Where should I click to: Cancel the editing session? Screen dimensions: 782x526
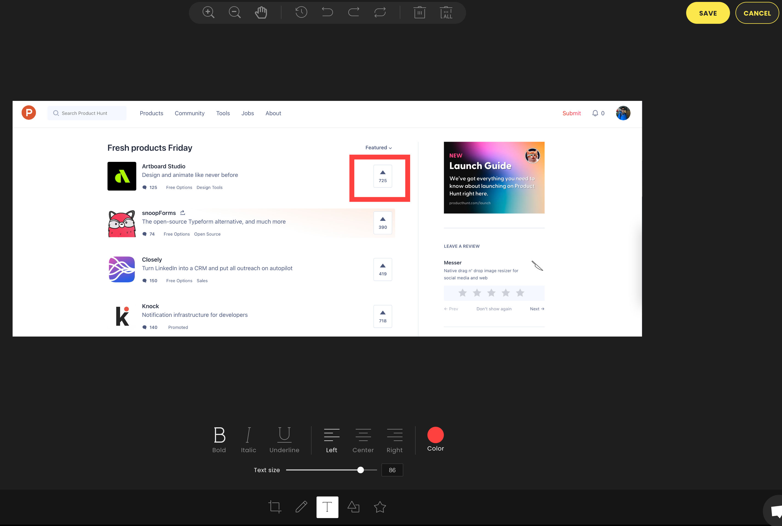[x=757, y=13]
